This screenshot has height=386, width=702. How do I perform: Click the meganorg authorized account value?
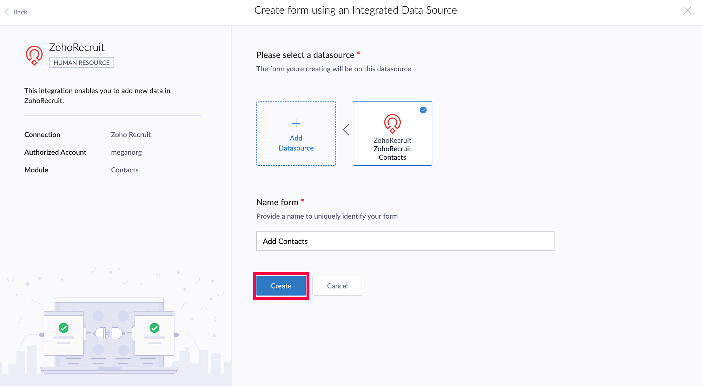[x=126, y=152]
